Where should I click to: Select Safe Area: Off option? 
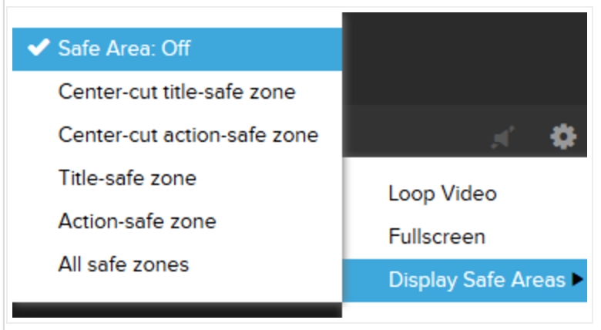177,49
